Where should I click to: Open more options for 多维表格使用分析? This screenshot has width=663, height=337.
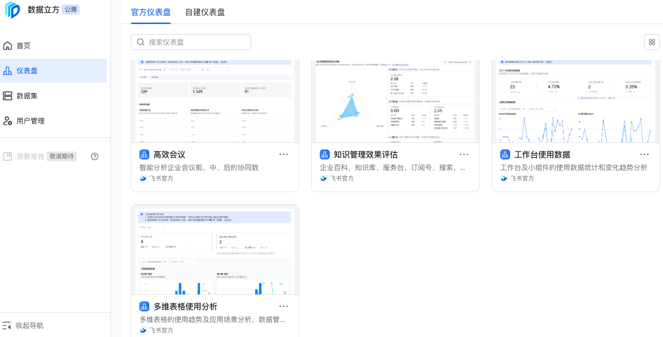[284, 306]
